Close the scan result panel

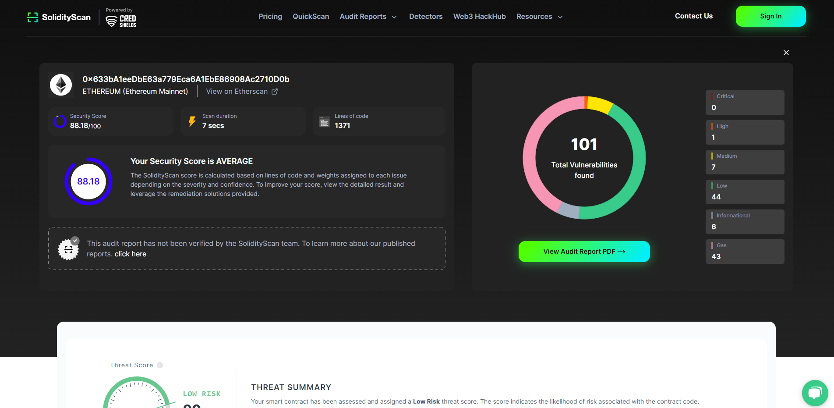point(786,53)
